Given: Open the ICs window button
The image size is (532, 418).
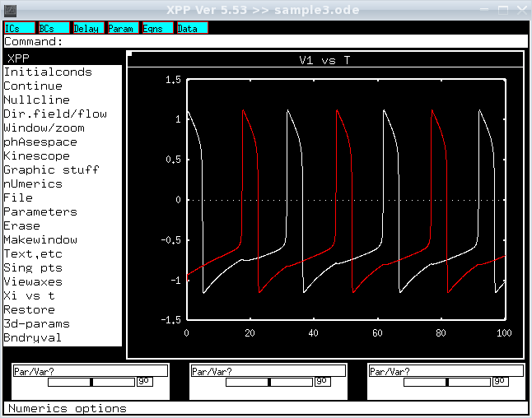Looking at the screenshot, I should pyautogui.click(x=20, y=28).
